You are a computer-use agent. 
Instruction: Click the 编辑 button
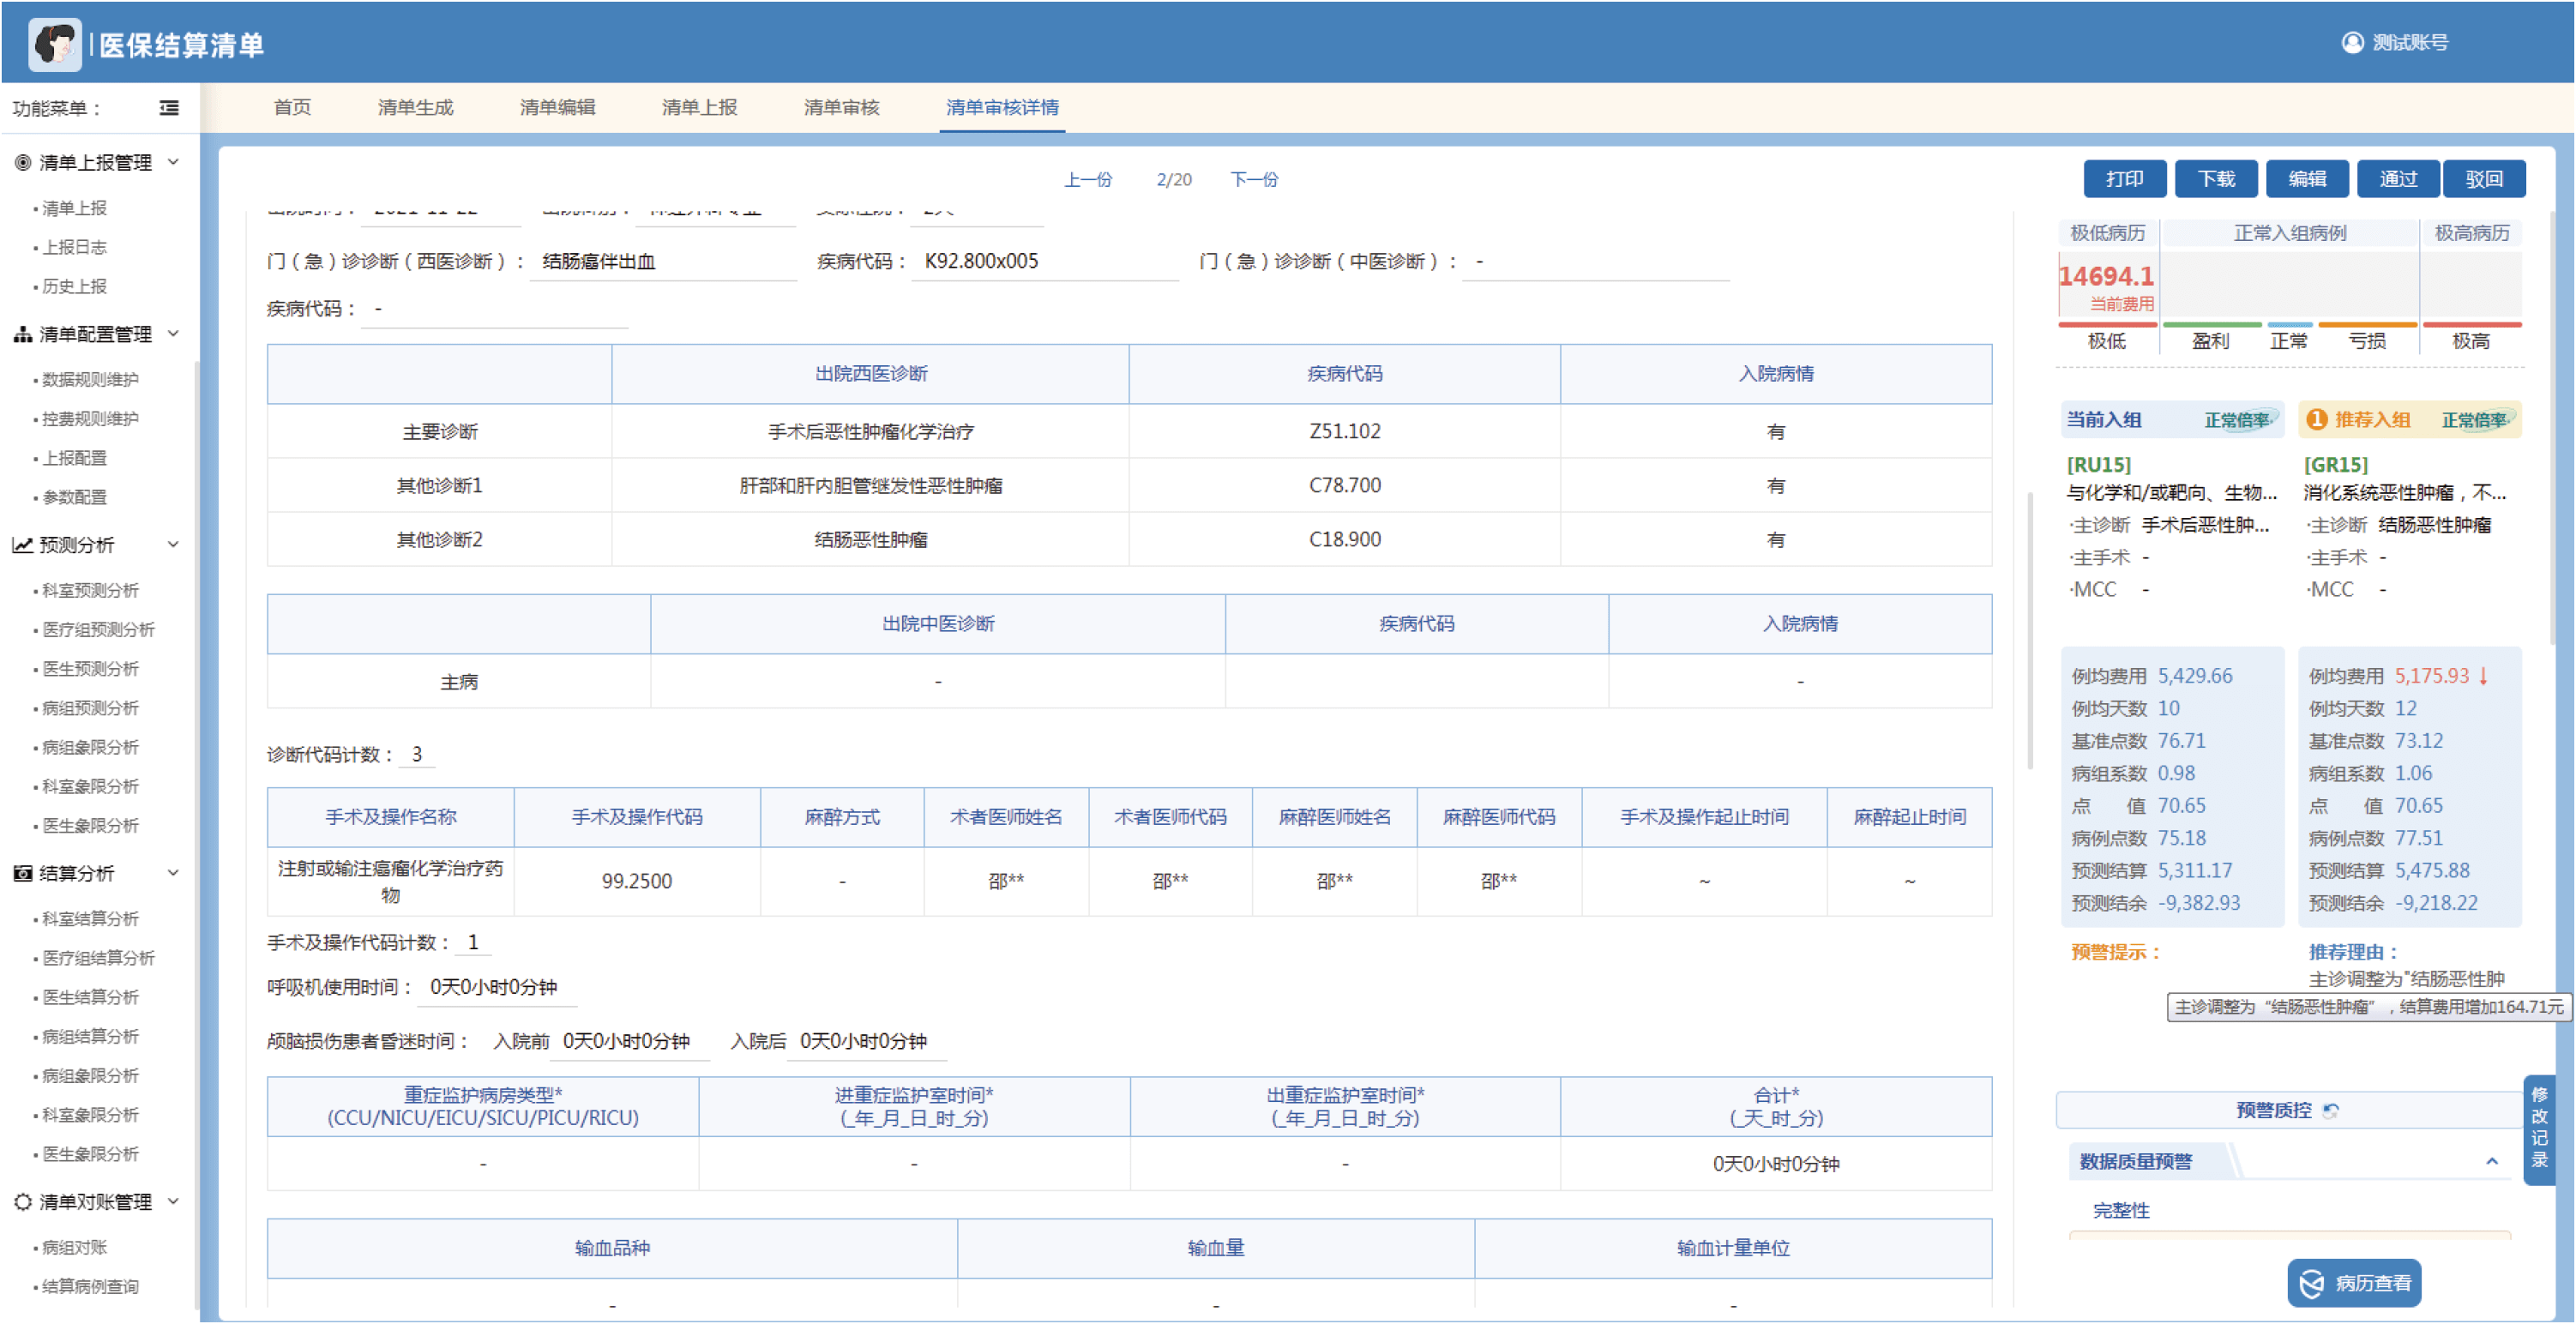[2307, 179]
